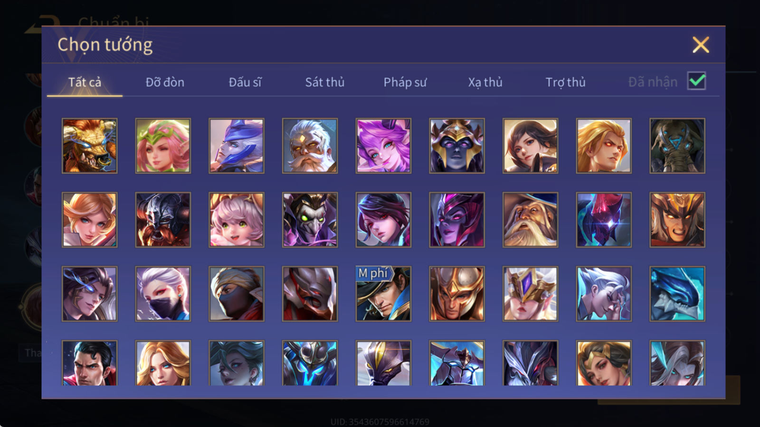Switch to the "Trợ thủ" tab
Viewport: 760px width, 427px height.
(565, 82)
